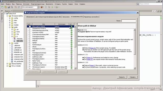This screenshot has width=163, height=91.
Task: Switch to the Обновления tab
Action: (30, 17)
